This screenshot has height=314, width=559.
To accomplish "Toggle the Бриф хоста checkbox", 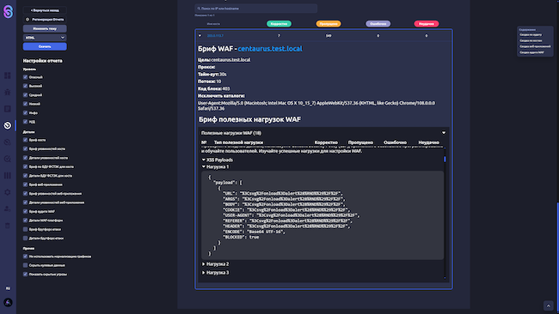I will point(25,140).
